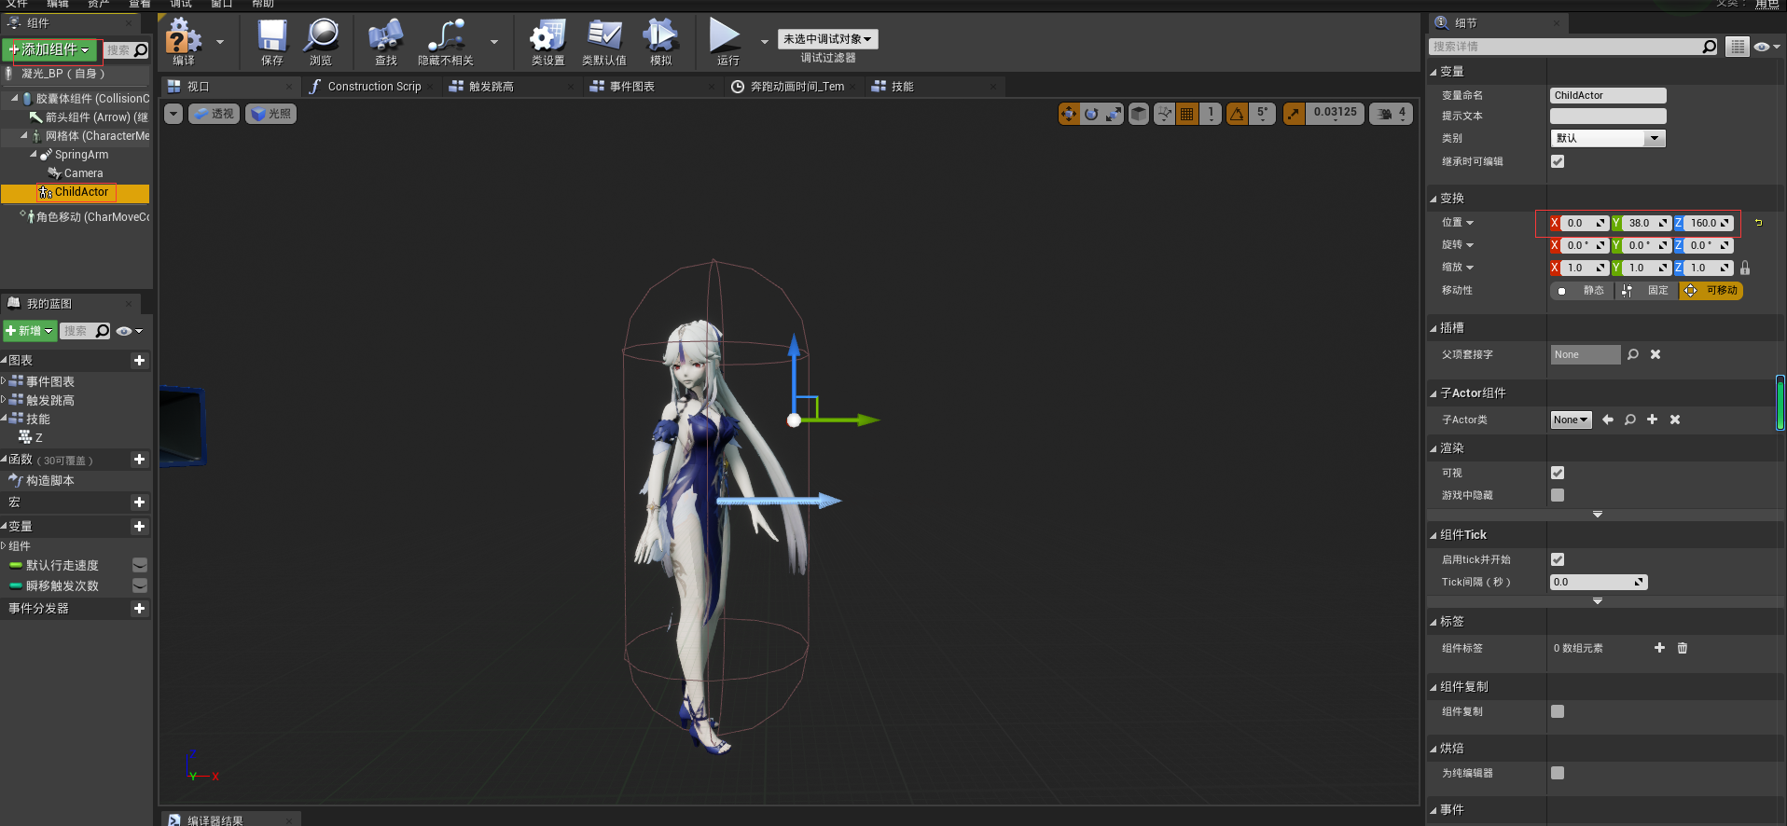Toggle grid snapping in viewport
Viewport: 1787px width, 826px height.
1187,114
